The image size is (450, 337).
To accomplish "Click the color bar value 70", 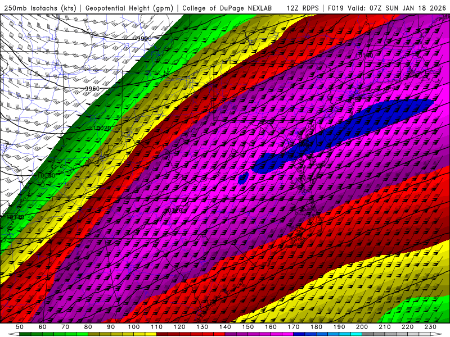I will tap(65, 327).
